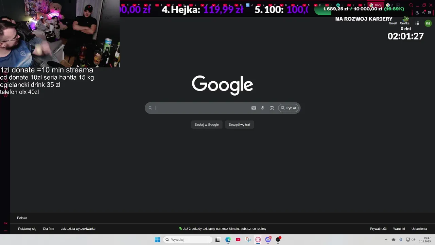The height and width of the screenshot is (245, 435).
Task: Open the GX Corner sidebar icon
Action: click(5, 223)
